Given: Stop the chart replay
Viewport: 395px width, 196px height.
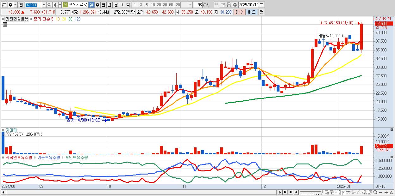Looking at the screenshot, I should pos(291,192).
